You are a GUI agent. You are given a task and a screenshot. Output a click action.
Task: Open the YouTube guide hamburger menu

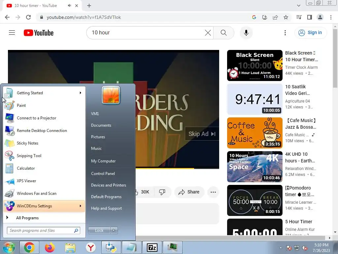tap(12, 33)
